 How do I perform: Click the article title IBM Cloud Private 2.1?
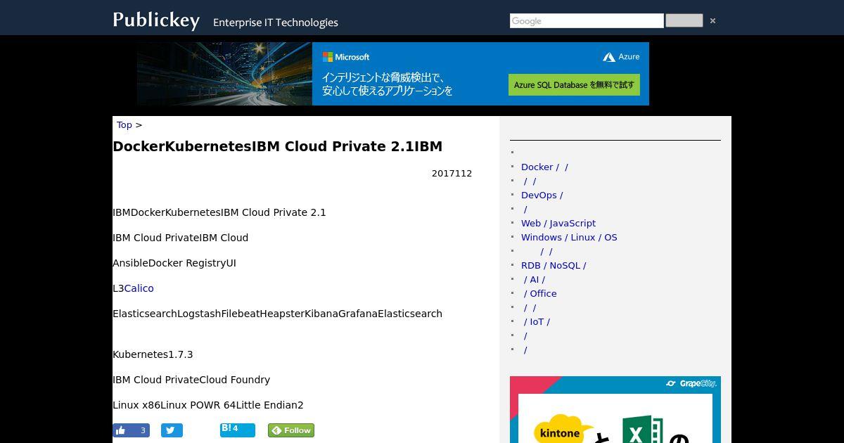278,146
